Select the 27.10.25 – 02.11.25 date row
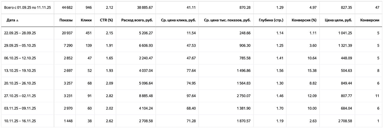384x129 pixels. click(20, 96)
